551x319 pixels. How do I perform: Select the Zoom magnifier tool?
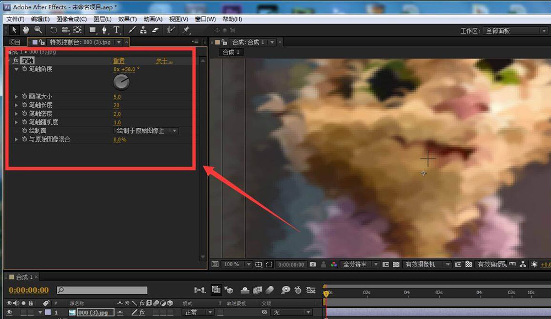(x=37, y=30)
